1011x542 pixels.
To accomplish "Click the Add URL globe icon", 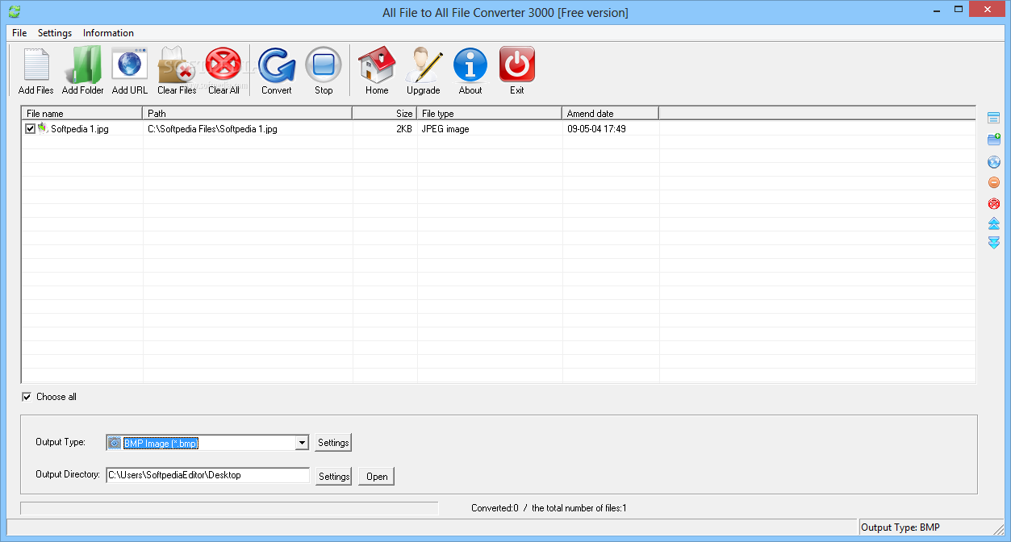I will [129, 65].
